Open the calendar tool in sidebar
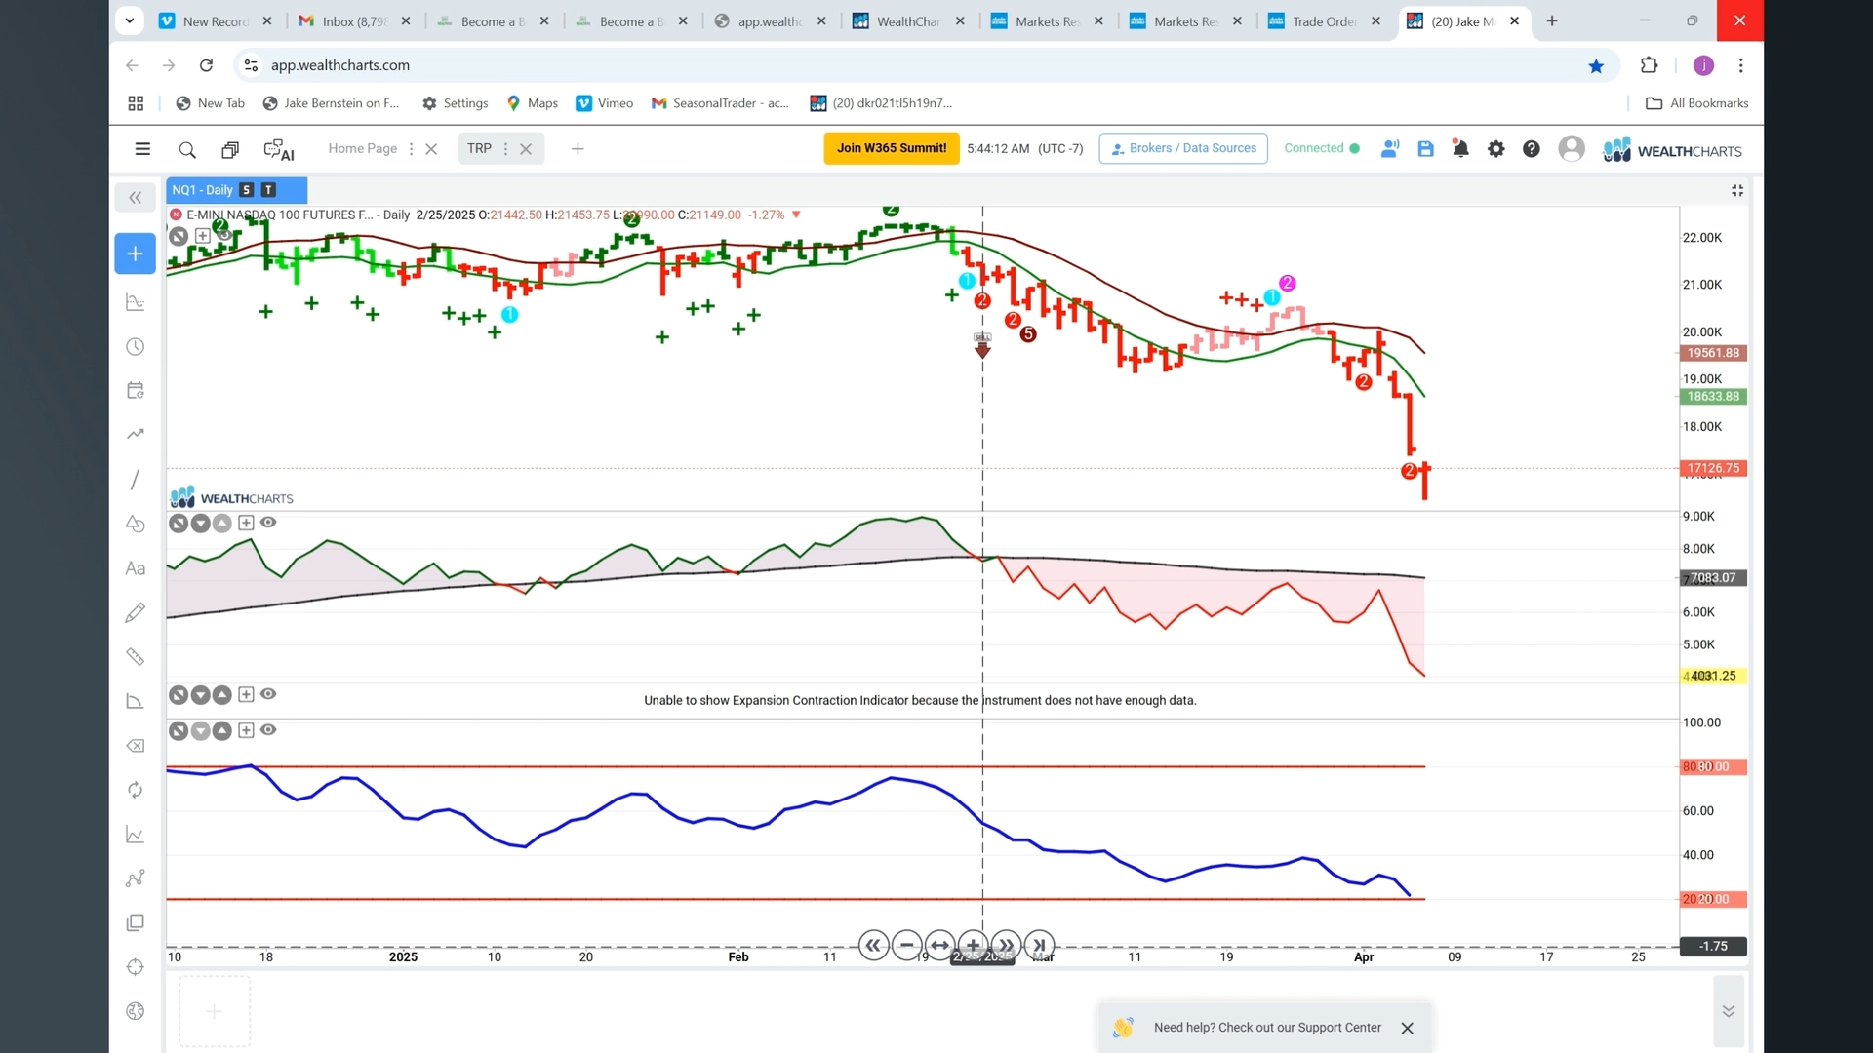The height and width of the screenshot is (1053, 1873). coord(136,390)
